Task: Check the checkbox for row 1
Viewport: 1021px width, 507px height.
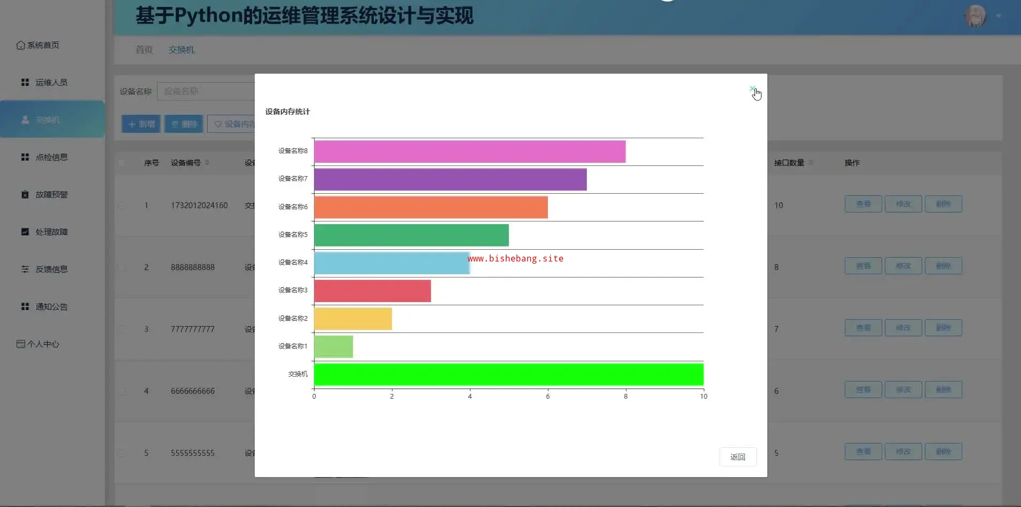Action: (x=121, y=205)
